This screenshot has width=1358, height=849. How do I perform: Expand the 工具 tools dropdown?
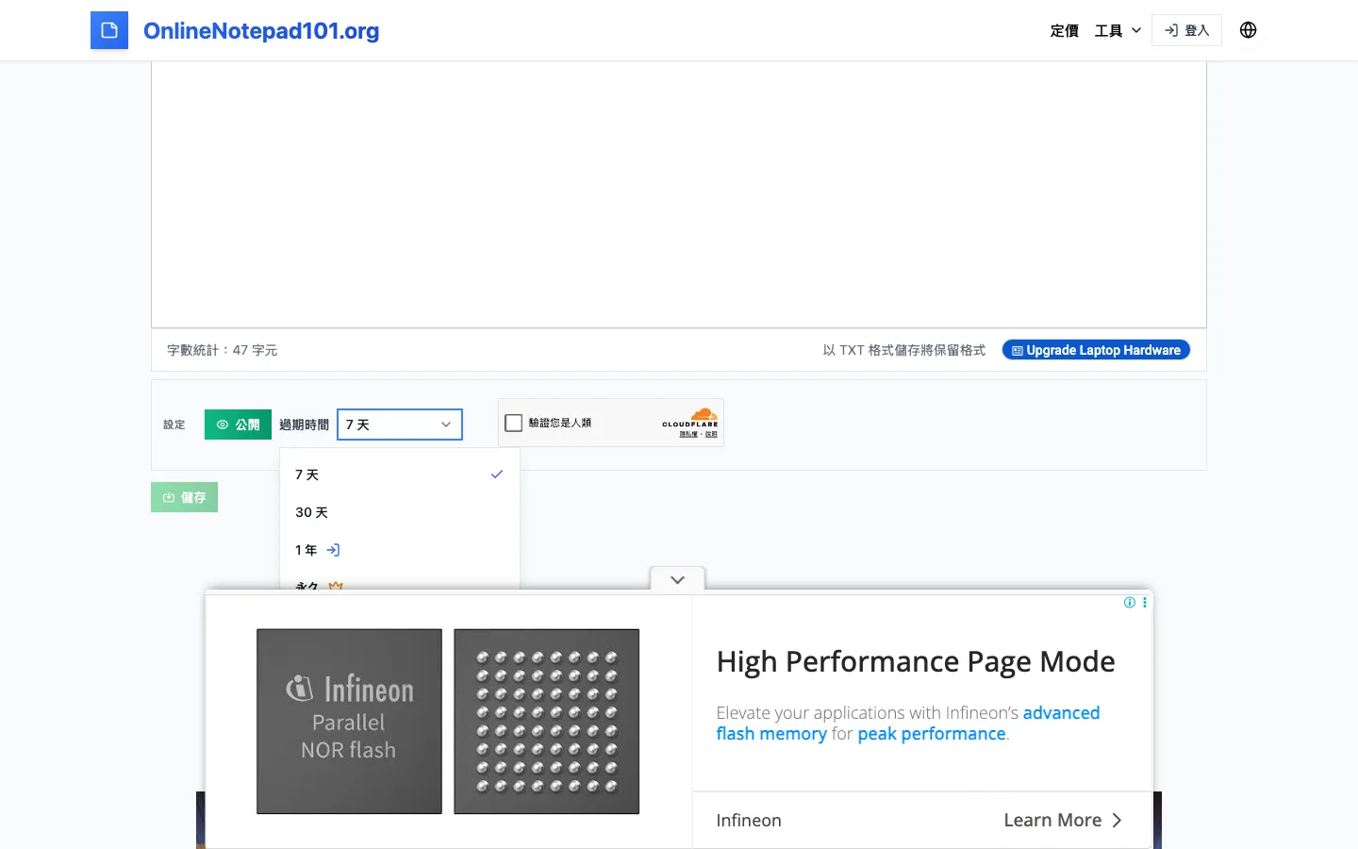(1118, 30)
